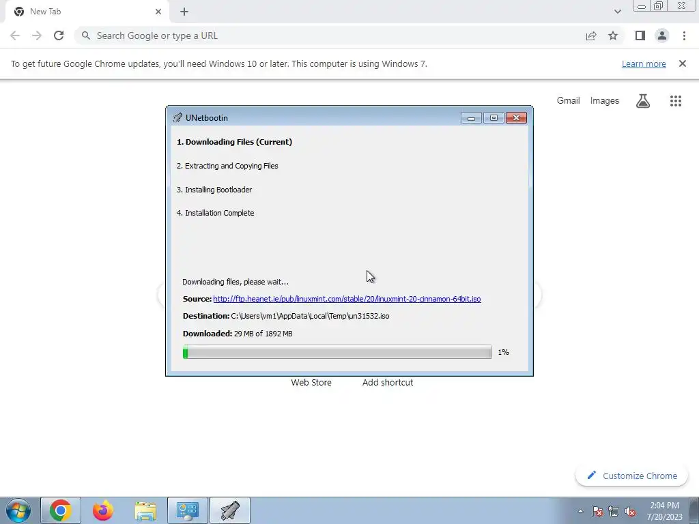Show hidden system tray icons

(x=580, y=511)
